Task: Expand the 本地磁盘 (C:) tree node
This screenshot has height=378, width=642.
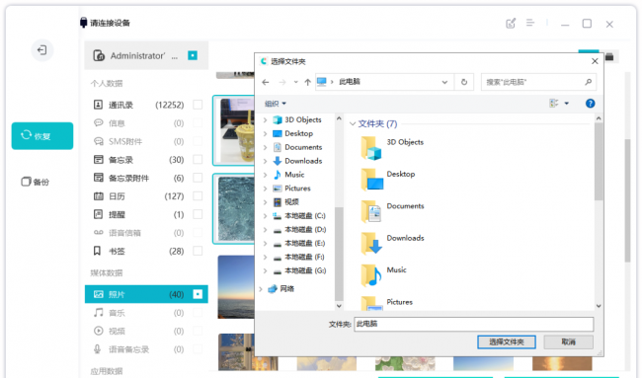Action: [x=265, y=216]
